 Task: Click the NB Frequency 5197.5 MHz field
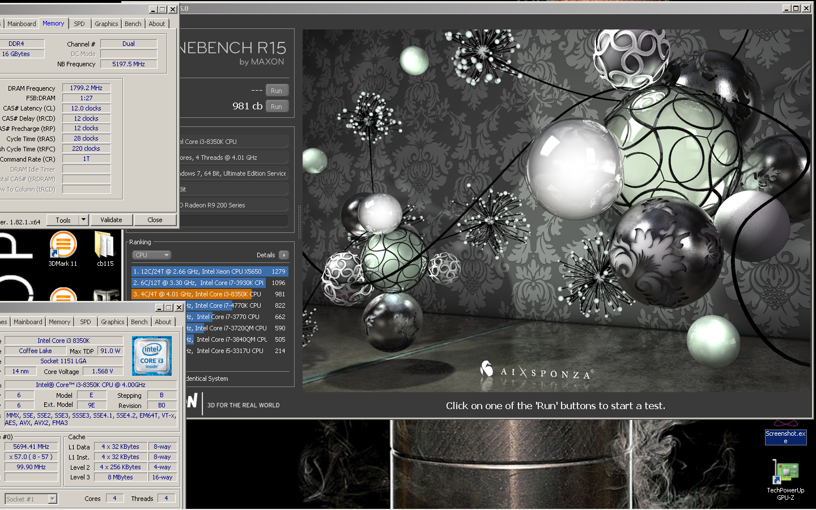click(x=129, y=64)
